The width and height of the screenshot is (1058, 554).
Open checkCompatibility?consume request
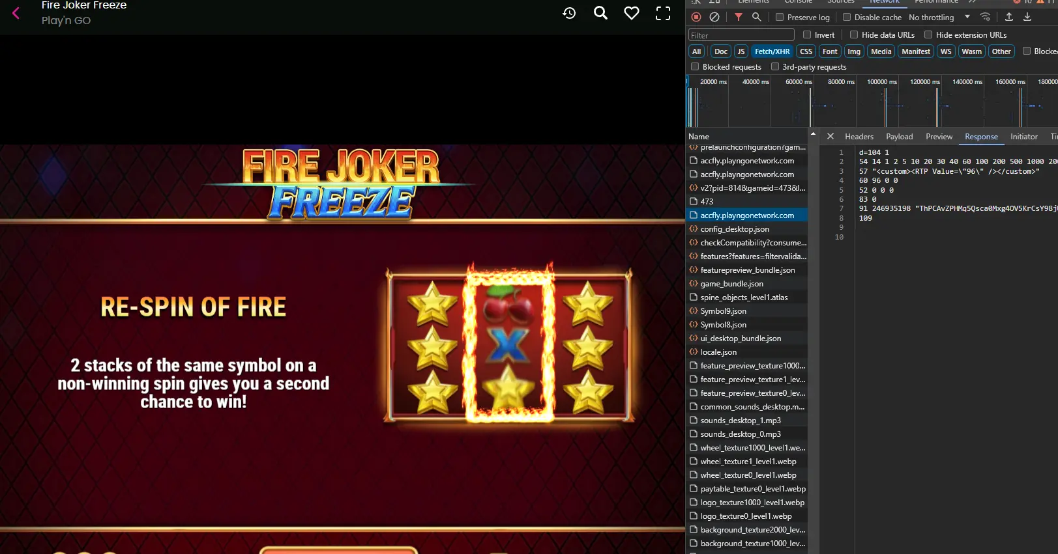[748, 243]
